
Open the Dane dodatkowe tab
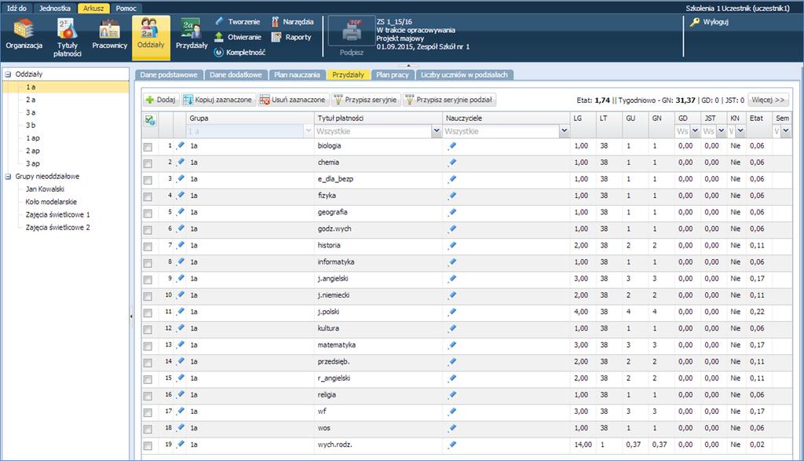coord(236,75)
